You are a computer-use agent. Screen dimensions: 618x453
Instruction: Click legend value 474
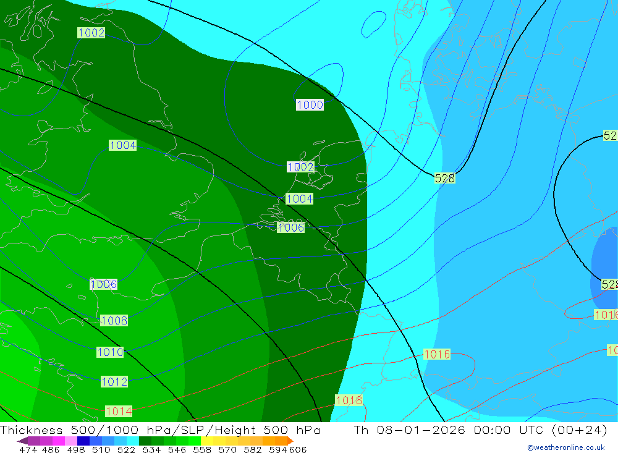(28, 449)
